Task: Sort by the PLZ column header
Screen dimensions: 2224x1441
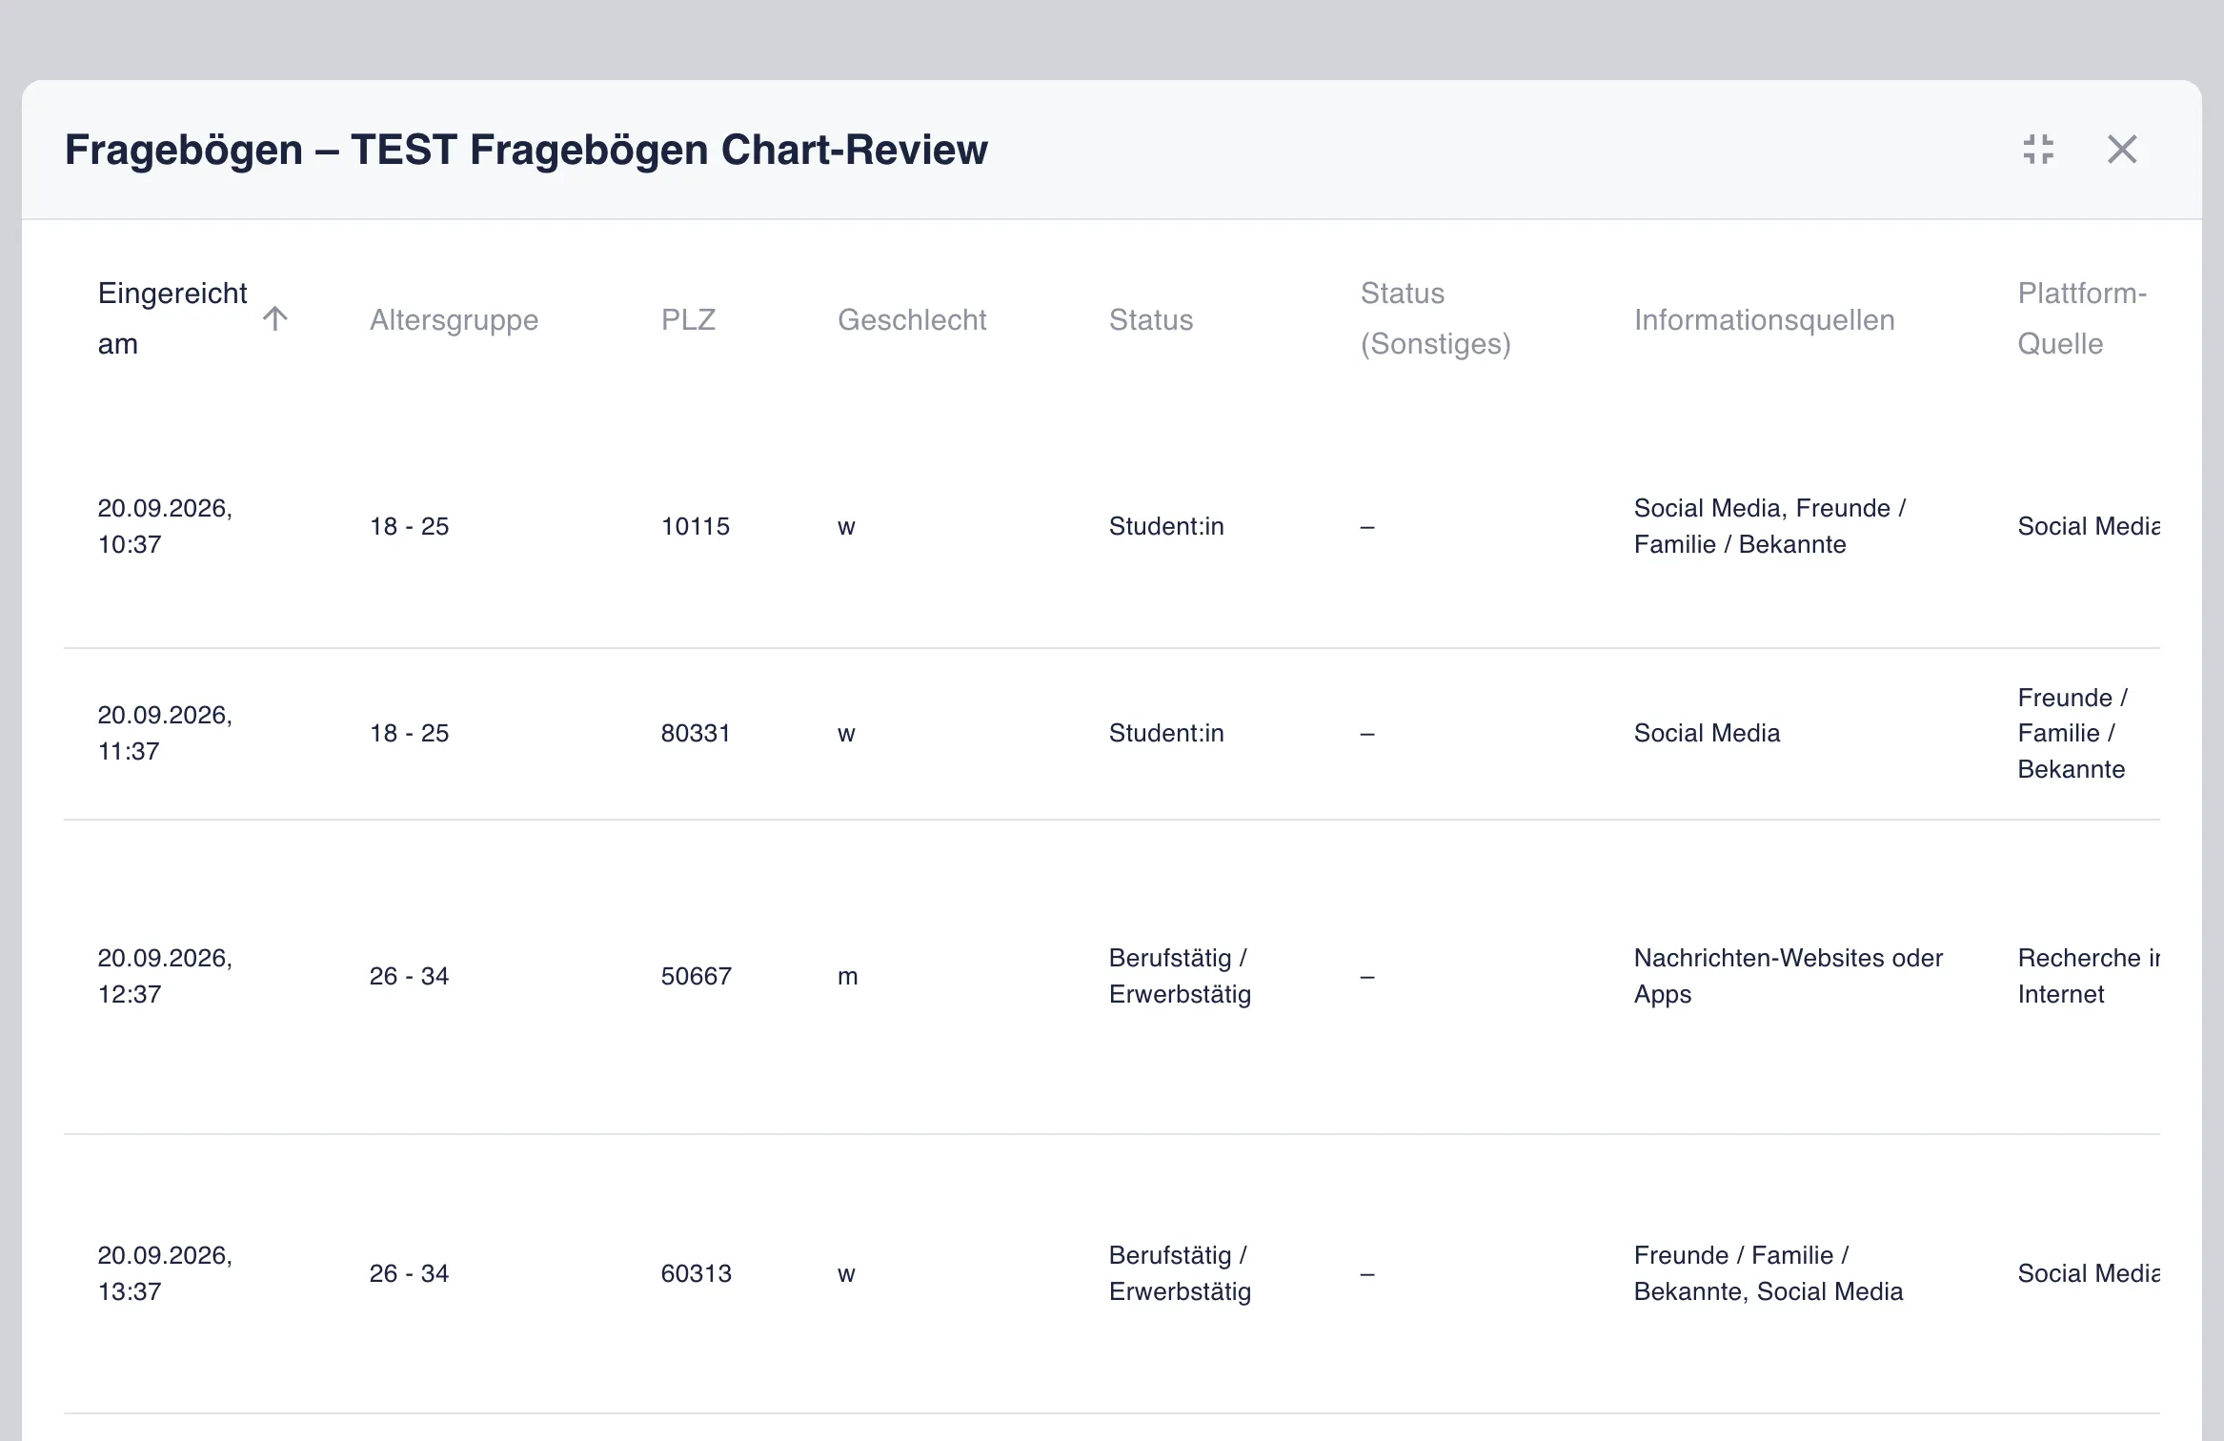Action: [x=688, y=320]
